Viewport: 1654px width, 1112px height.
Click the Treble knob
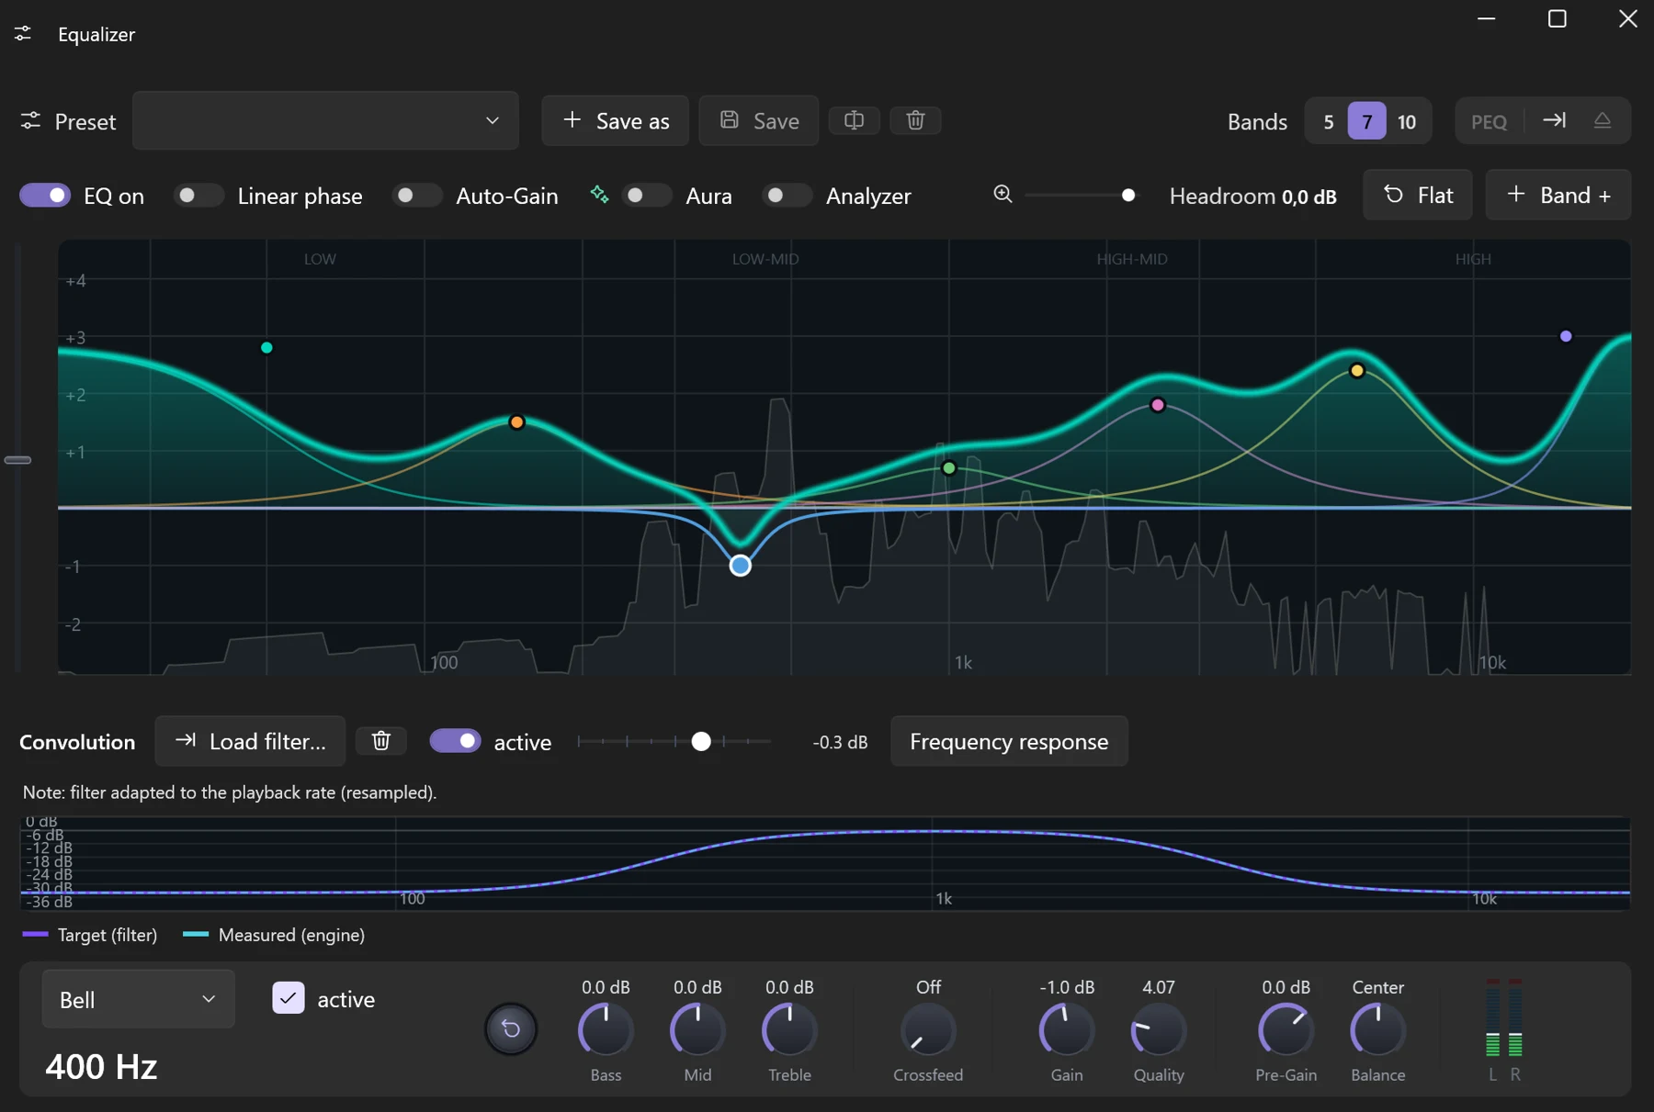tap(789, 1029)
